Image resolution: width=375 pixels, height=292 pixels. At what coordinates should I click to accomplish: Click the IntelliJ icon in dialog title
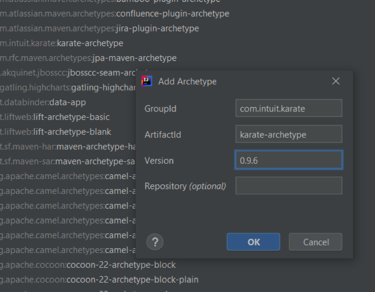point(147,81)
